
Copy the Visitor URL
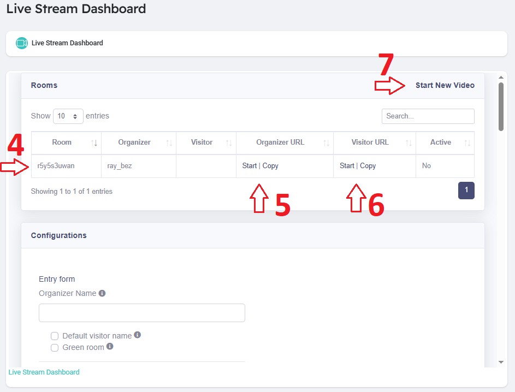(x=368, y=166)
